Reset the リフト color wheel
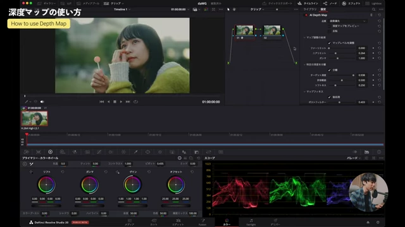The image size is (405, 227). click(x=63, y=172)
